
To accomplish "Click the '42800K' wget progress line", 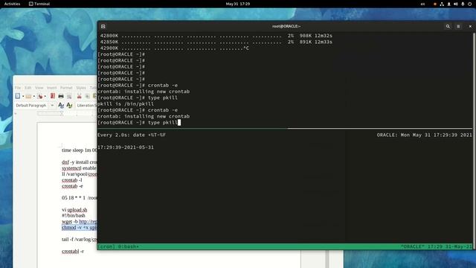I will click(216, 36).
